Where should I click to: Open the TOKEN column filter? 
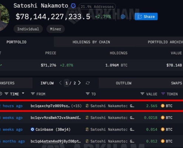click(x=163, y=94)
